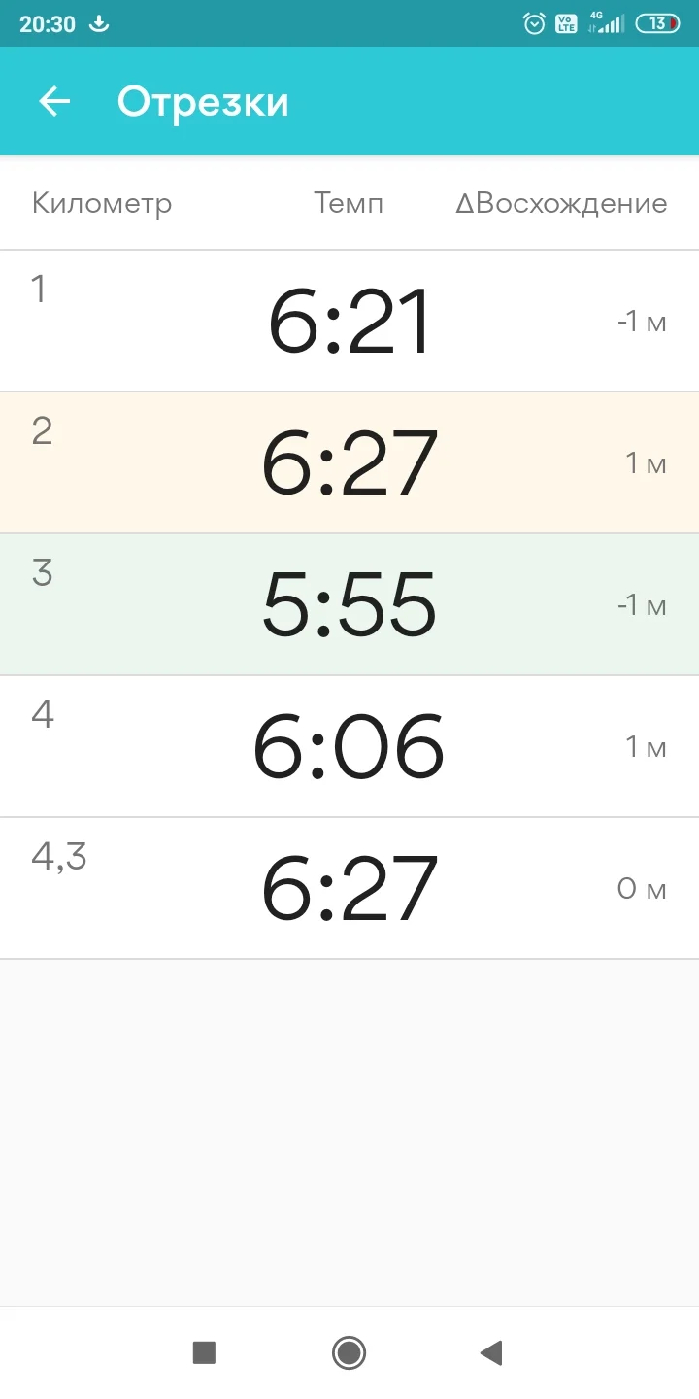Select kilometer 1 pace 6:21

tap(349, 322)
